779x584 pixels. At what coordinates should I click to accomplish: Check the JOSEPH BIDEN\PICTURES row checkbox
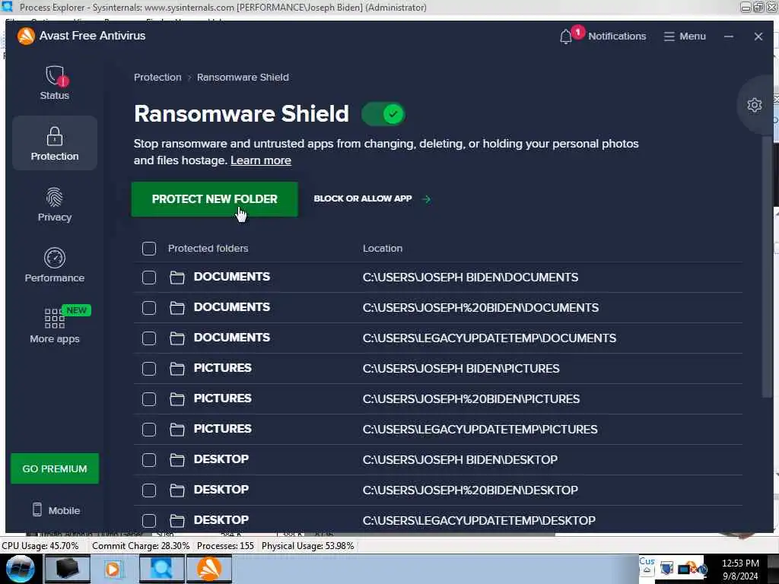(x=149, y=369)
